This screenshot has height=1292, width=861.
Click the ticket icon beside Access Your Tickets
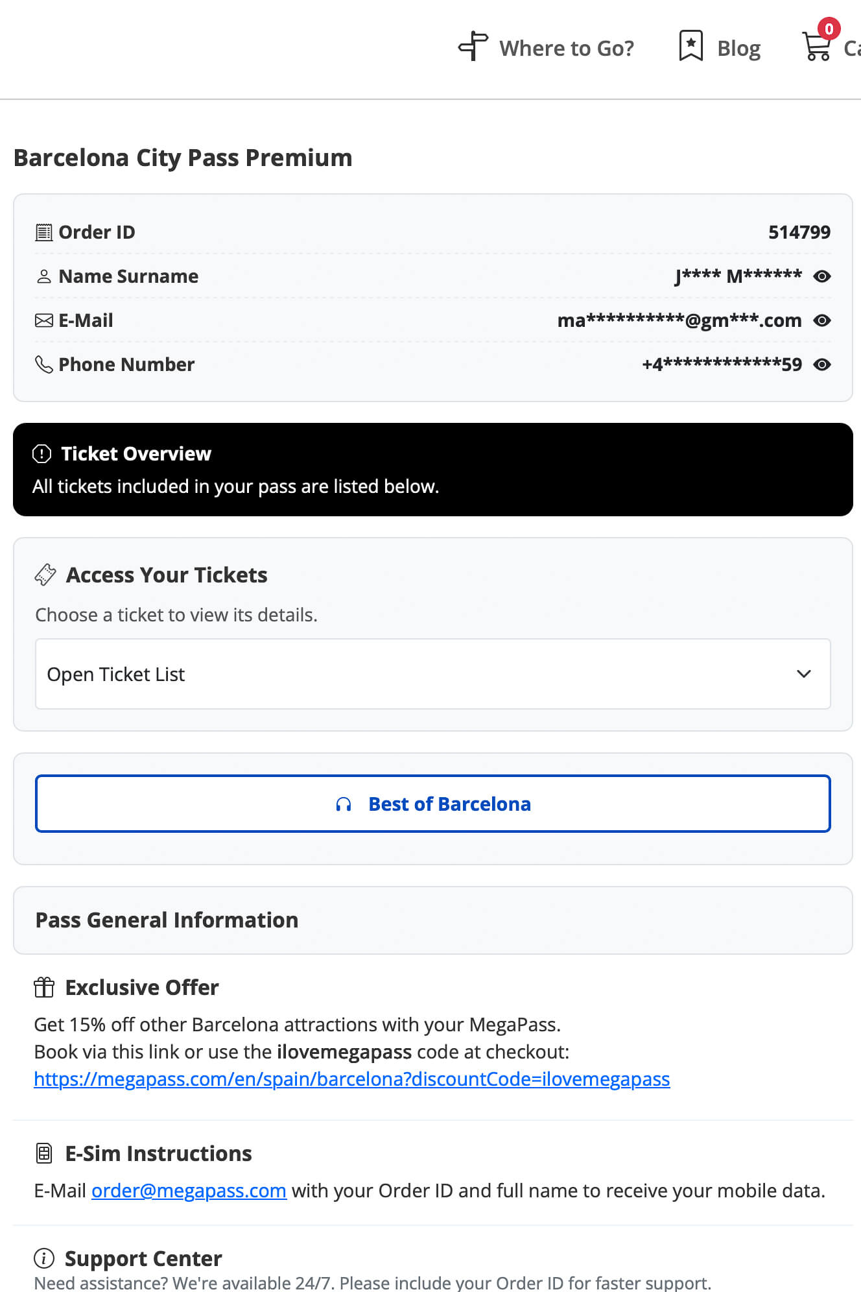[45, 575]
